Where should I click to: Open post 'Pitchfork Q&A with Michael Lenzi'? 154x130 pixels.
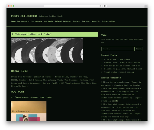(x=123, y=69)
